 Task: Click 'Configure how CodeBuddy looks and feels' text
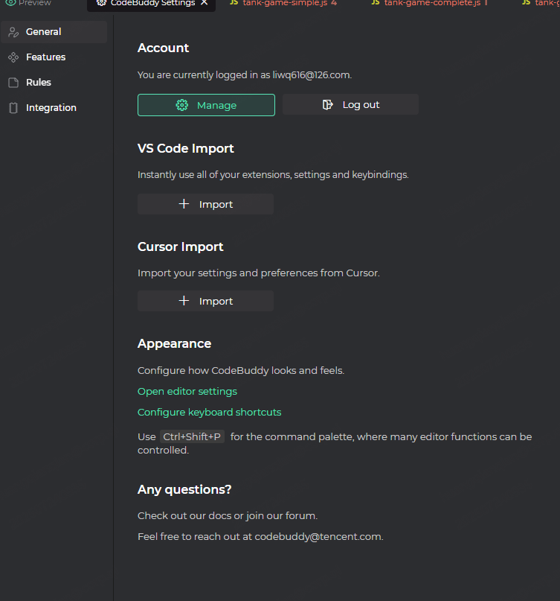click(241, 371)
